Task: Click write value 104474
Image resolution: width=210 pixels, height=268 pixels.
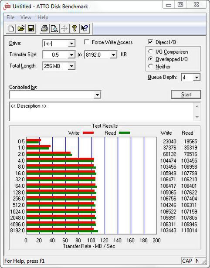Action: [x=168, y=161]
